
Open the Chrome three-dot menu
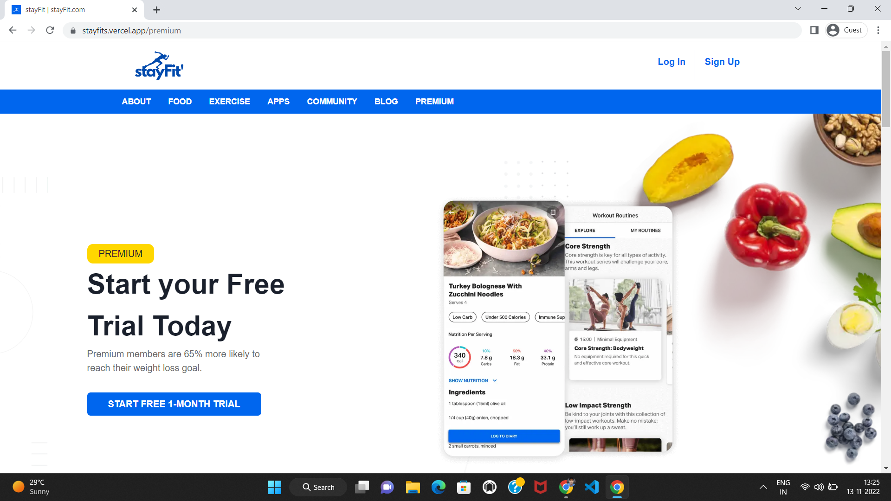[878, 30]
